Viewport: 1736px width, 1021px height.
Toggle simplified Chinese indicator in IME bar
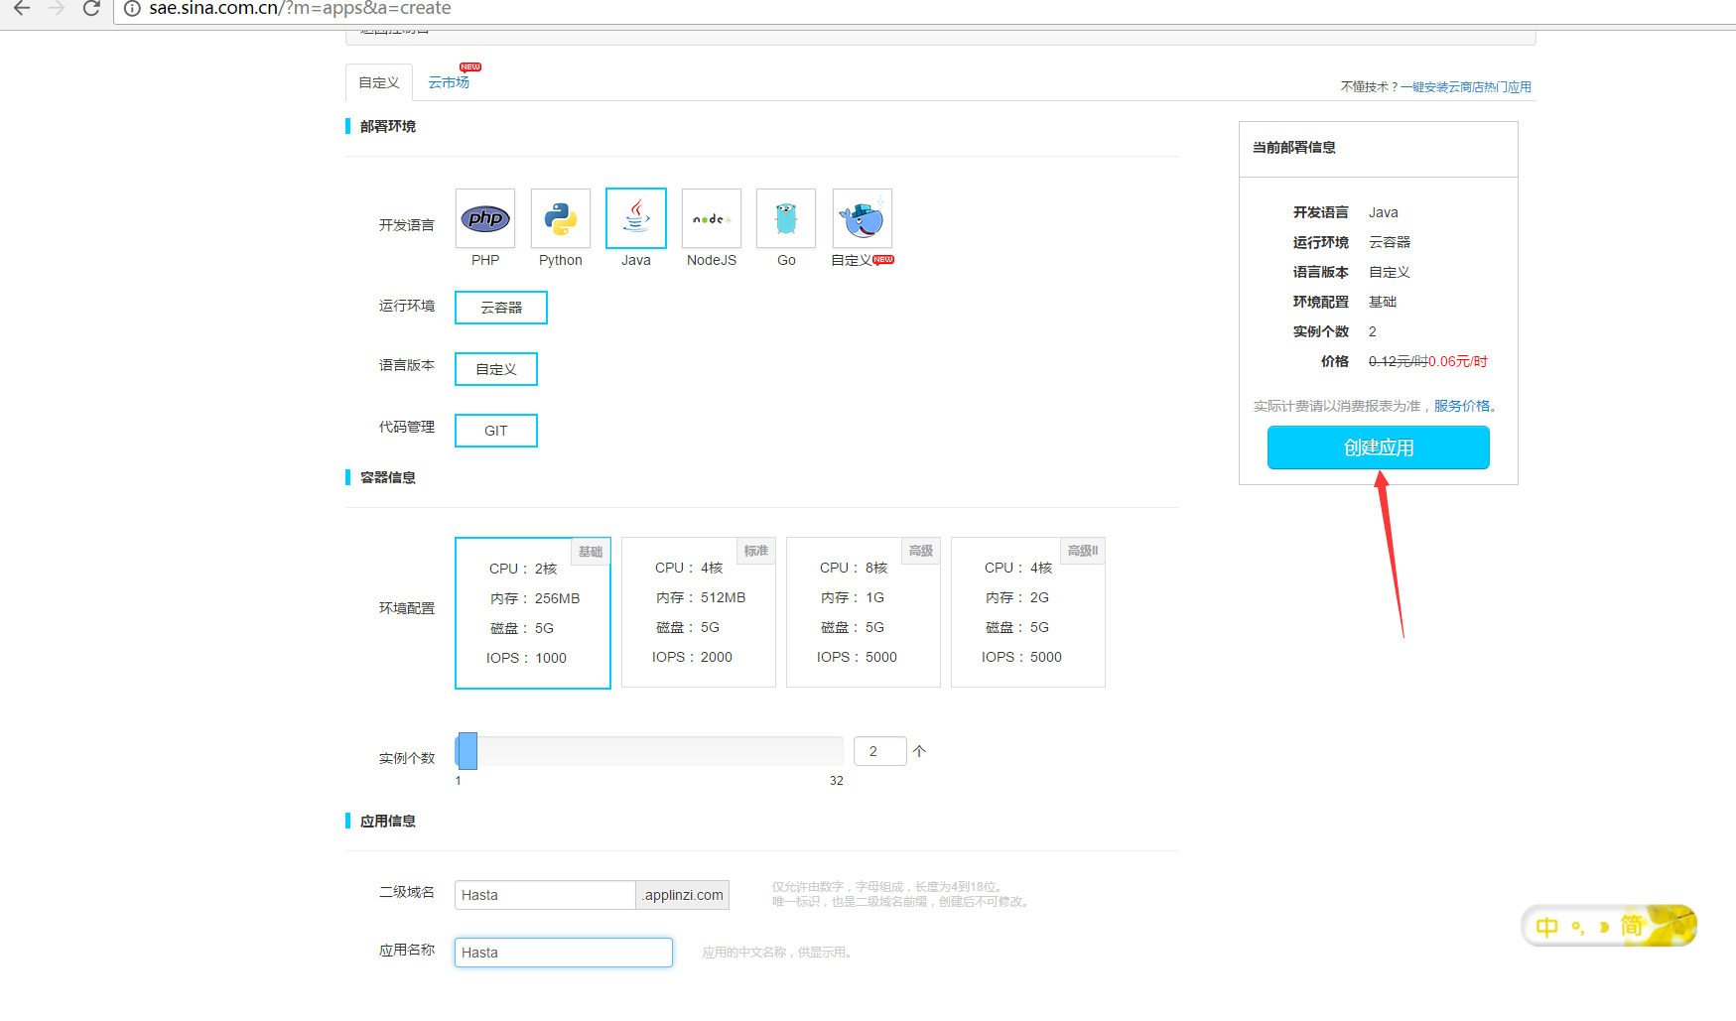[x=1632, y=926]
